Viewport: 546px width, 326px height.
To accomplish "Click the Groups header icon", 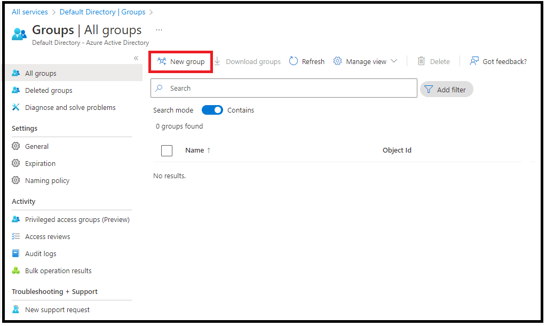I will (19, 35).
